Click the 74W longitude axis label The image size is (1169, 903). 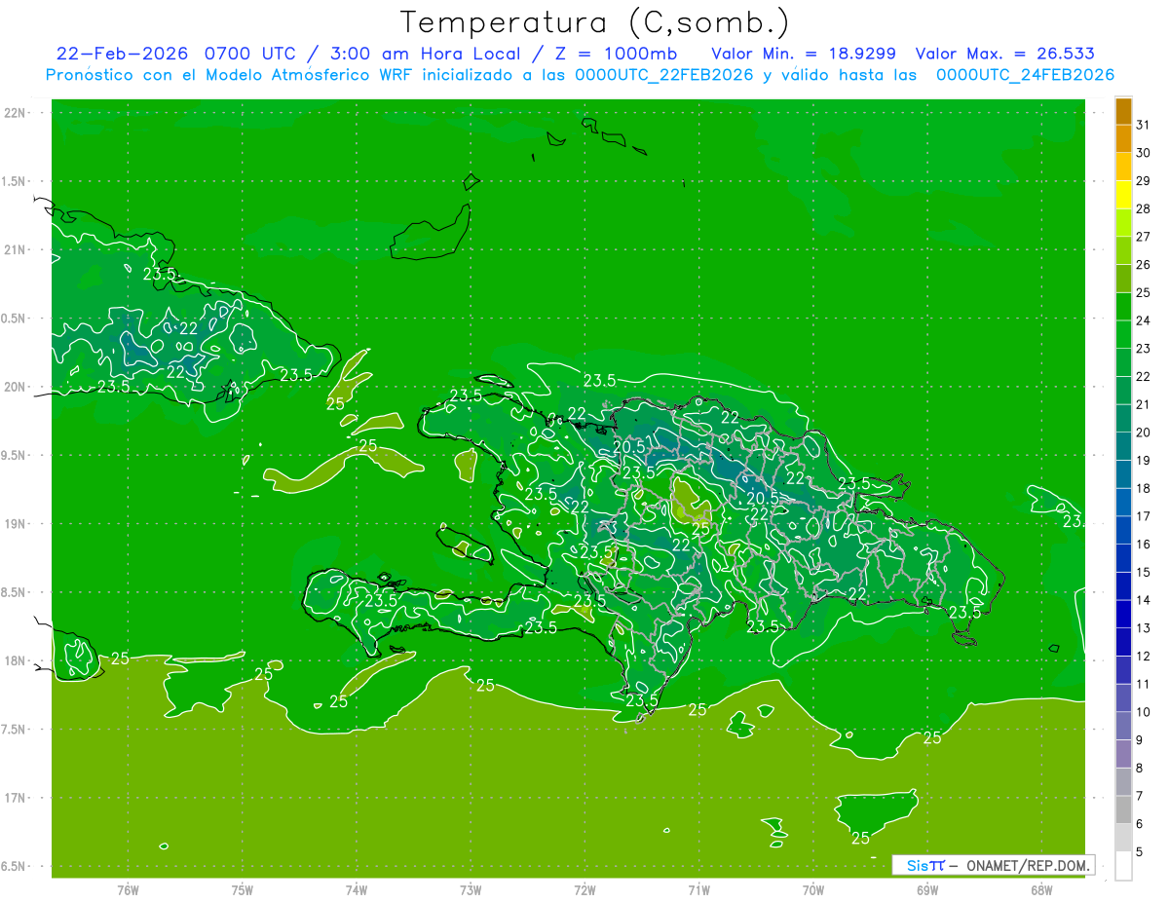coord(357,890)
